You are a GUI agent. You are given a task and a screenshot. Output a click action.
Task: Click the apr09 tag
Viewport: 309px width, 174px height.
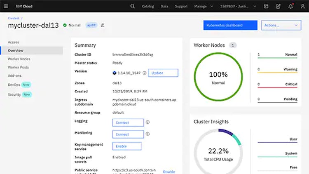(x=91, y=25)
